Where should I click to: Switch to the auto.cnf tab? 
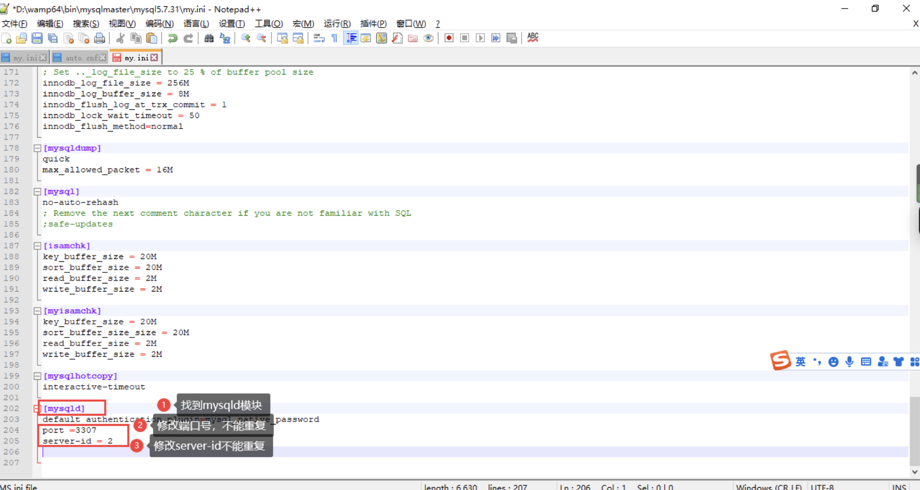pyautogui.click(x=80, y=58)
